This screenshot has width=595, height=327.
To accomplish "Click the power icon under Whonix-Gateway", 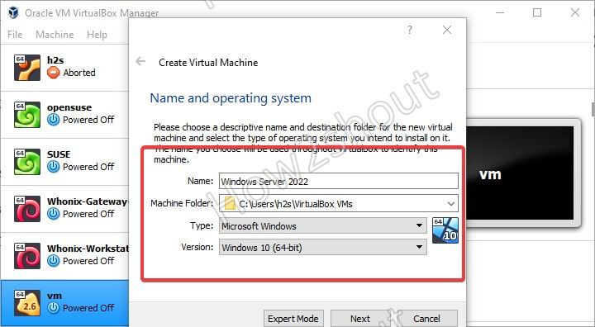I will click(54, 214).
